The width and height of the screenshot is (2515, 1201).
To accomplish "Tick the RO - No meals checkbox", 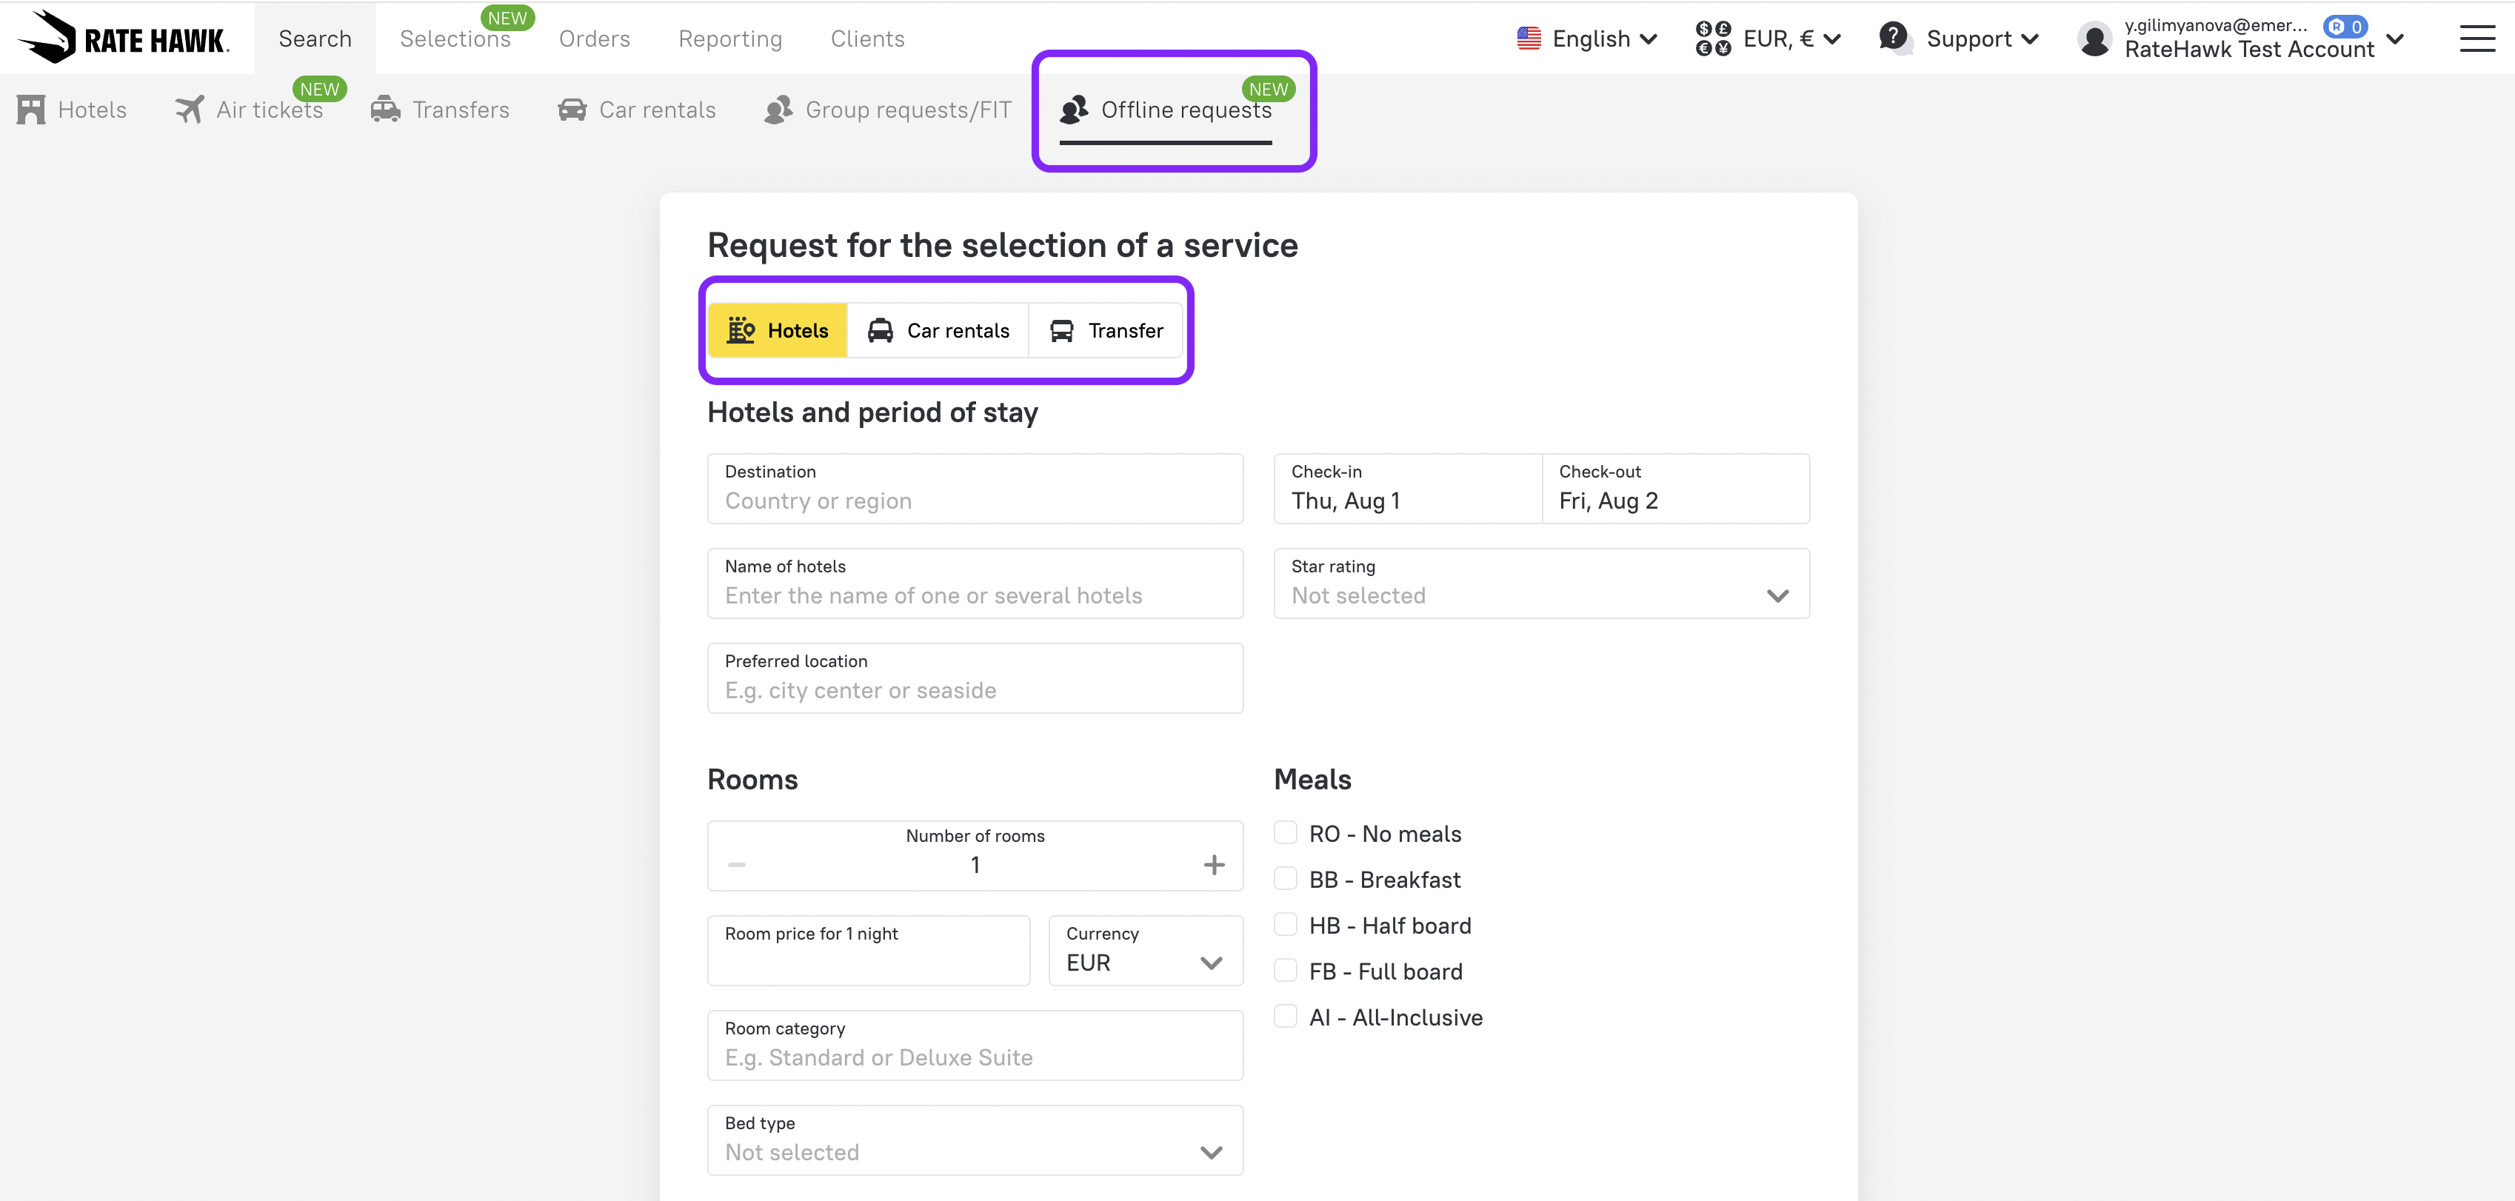I will tap(1286, 833).
